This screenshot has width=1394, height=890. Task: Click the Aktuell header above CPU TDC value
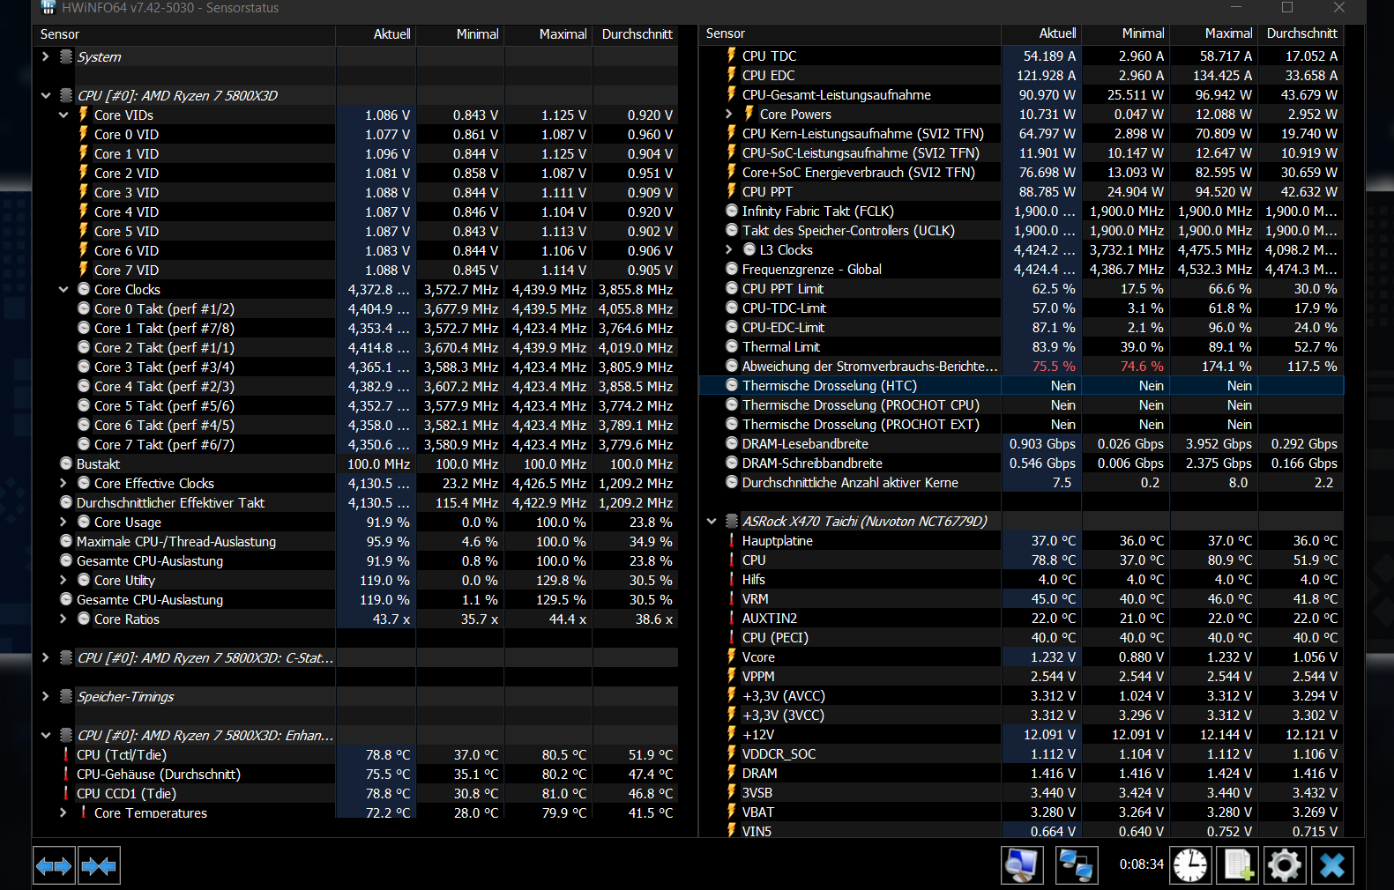(1041, 33)
